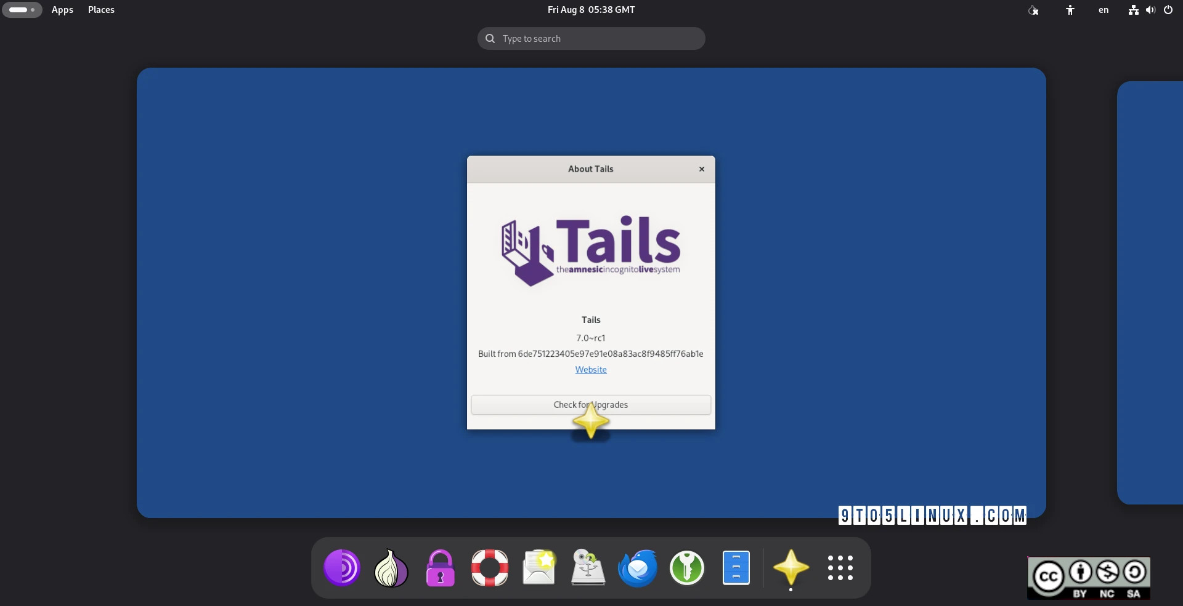Open the Files manager icon
1183x606 pixels.
(736, 567)
